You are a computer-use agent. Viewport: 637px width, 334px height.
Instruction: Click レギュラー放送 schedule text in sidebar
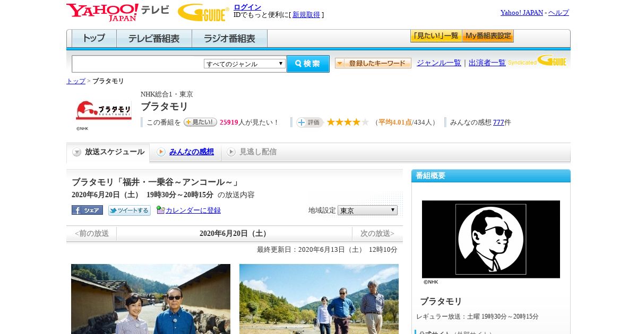pyautogui.click(x=478, y=317)
